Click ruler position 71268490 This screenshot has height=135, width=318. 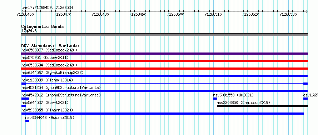coord(138,14)
